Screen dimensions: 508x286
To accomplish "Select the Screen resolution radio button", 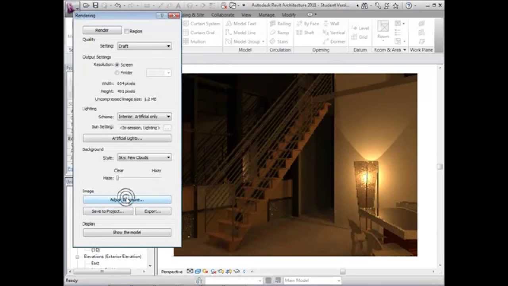I will 117,64.
